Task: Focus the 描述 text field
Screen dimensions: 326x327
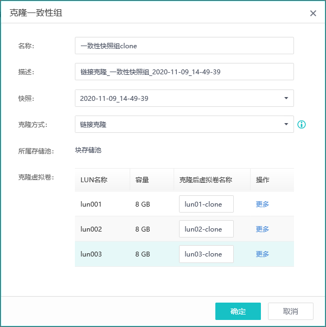Action: click(x=184, y=72)
